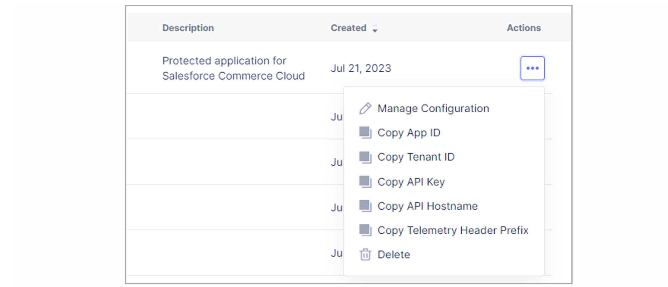
Task: Select the Delete text in the actions menu
Action: (394, 255)
